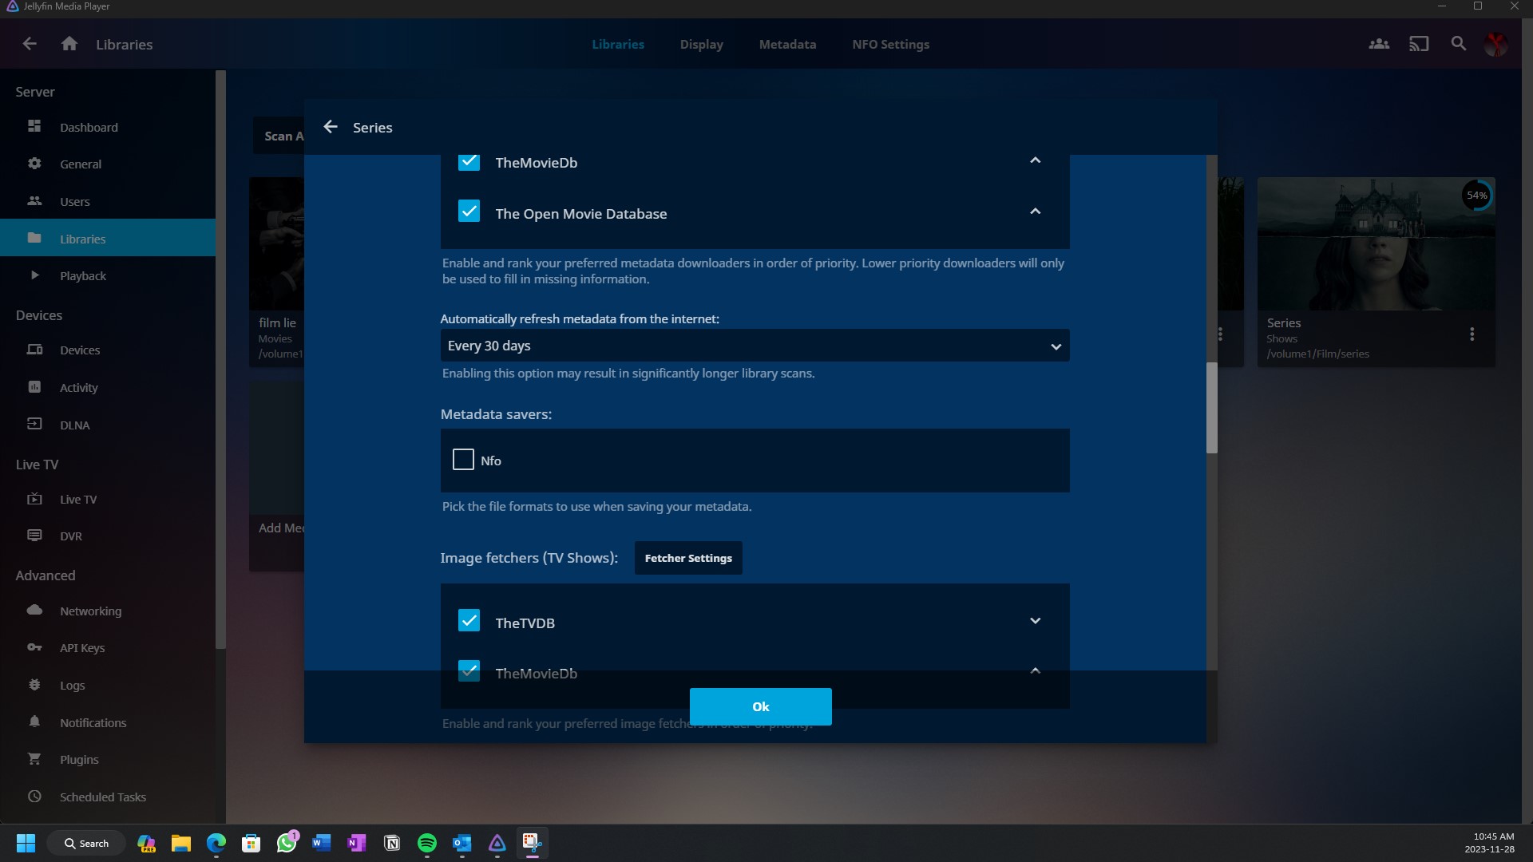Launch Spotify from the taskbar
This screenshot has height=862, width=1533.
[427, 843]
